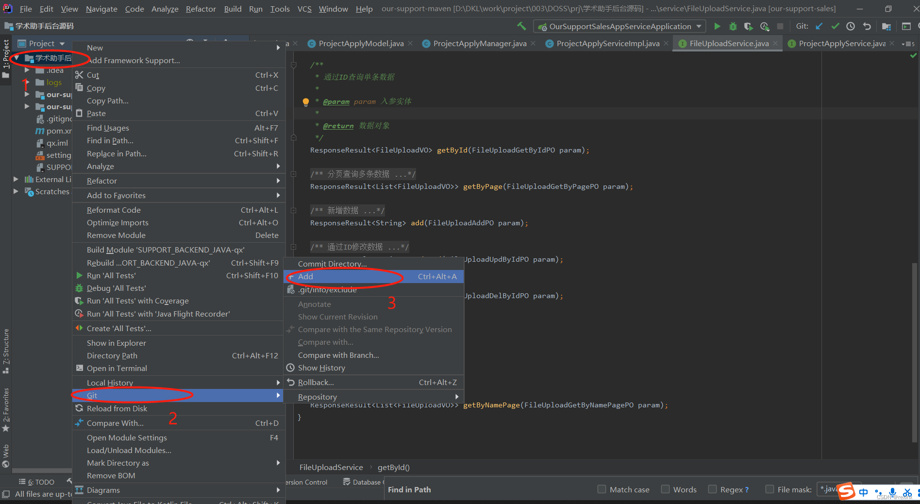Viewport: 920px width, 504px height.
Task: Open Git history clock icon
Action: 851,26
